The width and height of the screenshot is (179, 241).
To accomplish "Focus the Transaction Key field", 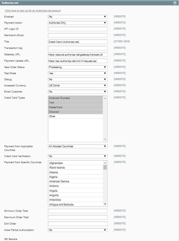I will (x=78, y=48).
